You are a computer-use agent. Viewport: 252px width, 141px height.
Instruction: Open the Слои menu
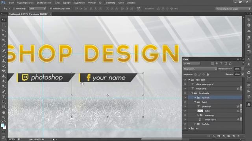[x=57, y=3]
